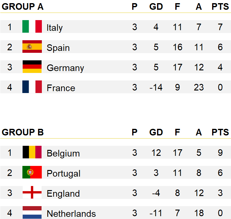This screenshot has height=219, width=231.
Task: Open the Portugal team name
Action: 64,173
